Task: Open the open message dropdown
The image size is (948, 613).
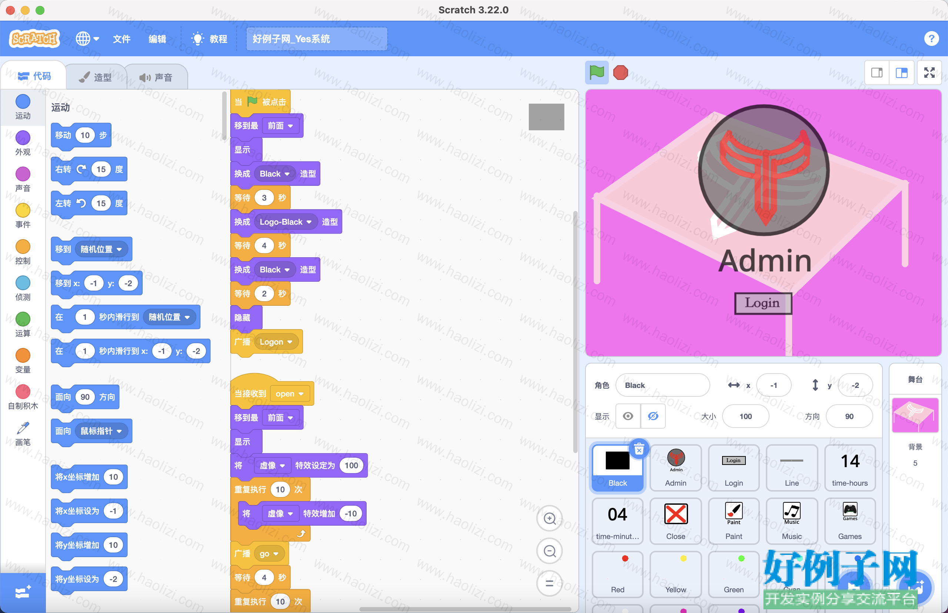Action: tap(290, 393)
